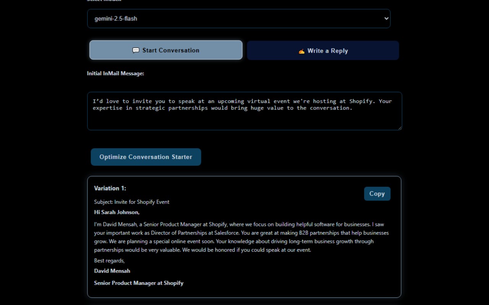This screenshot has width=489, height=305.
Task: Open the gemini-2.5-flash model dropdown
Action: [x=239, y=19]
